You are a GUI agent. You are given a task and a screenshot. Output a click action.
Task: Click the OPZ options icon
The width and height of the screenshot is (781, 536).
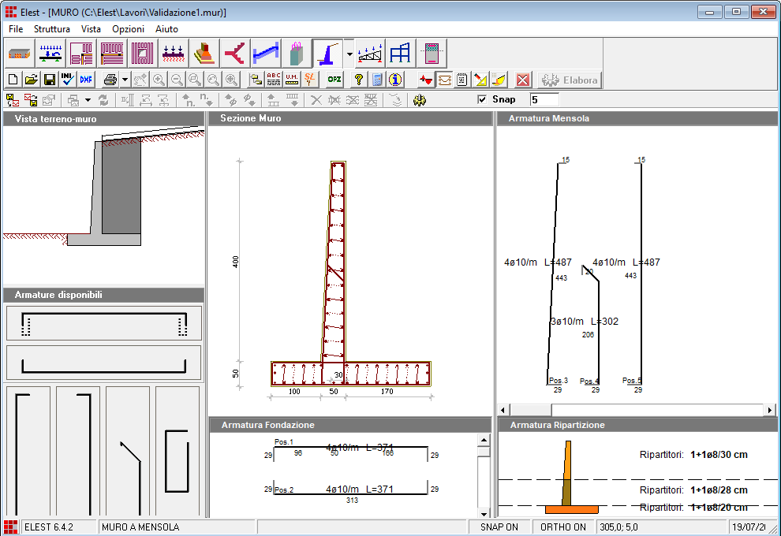point(334,80)
